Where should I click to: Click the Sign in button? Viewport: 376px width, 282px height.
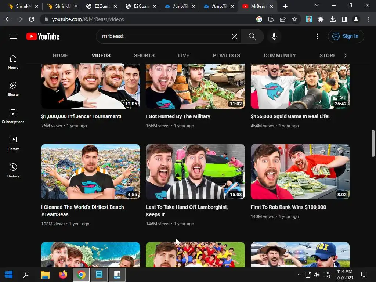point(346,36)
